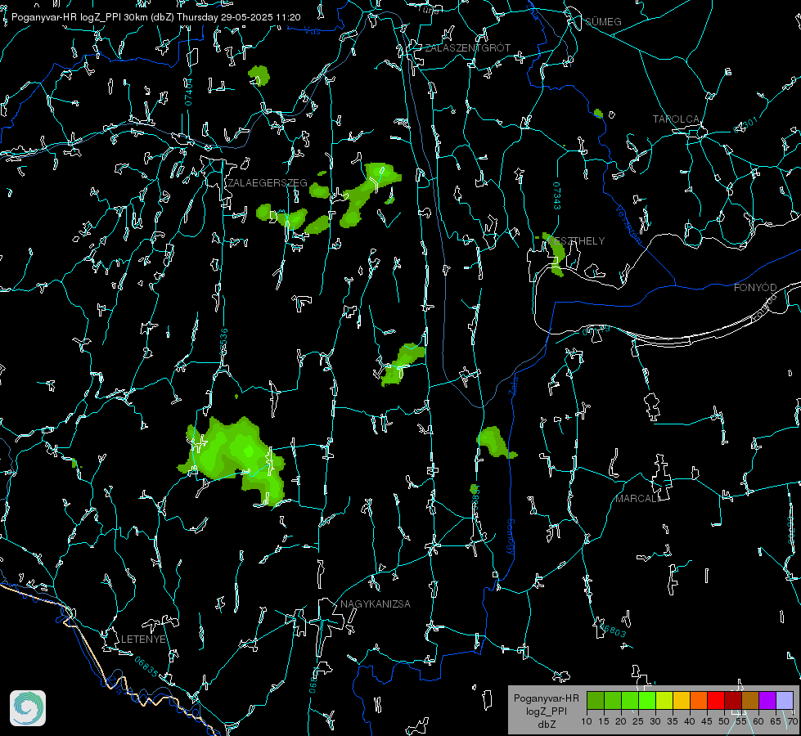Select the LETENYE town label
This screenshot has width=801, height=736.
[x=143, y=639]
